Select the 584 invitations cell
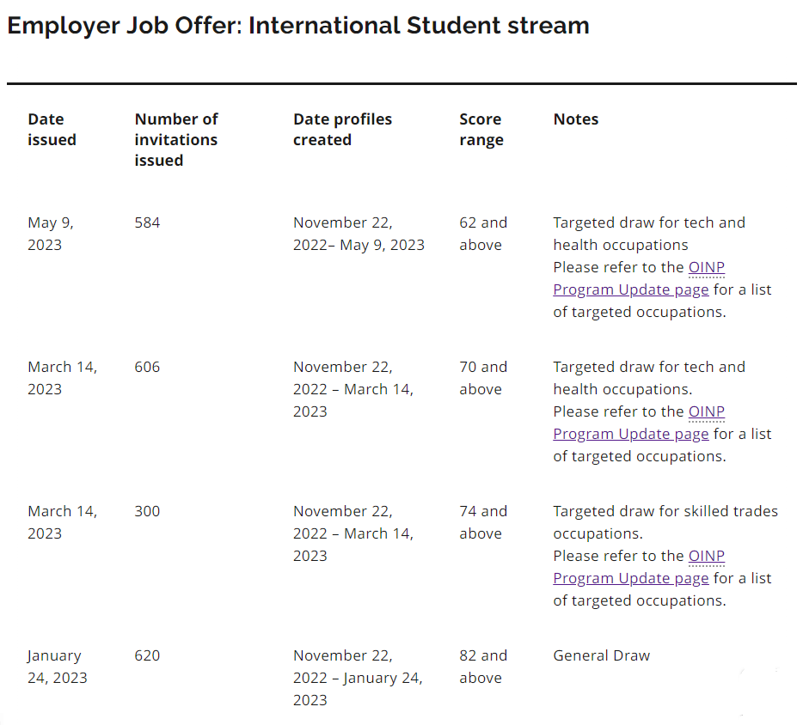Viewport: 803px width, 725px height. tap(147, 222)
